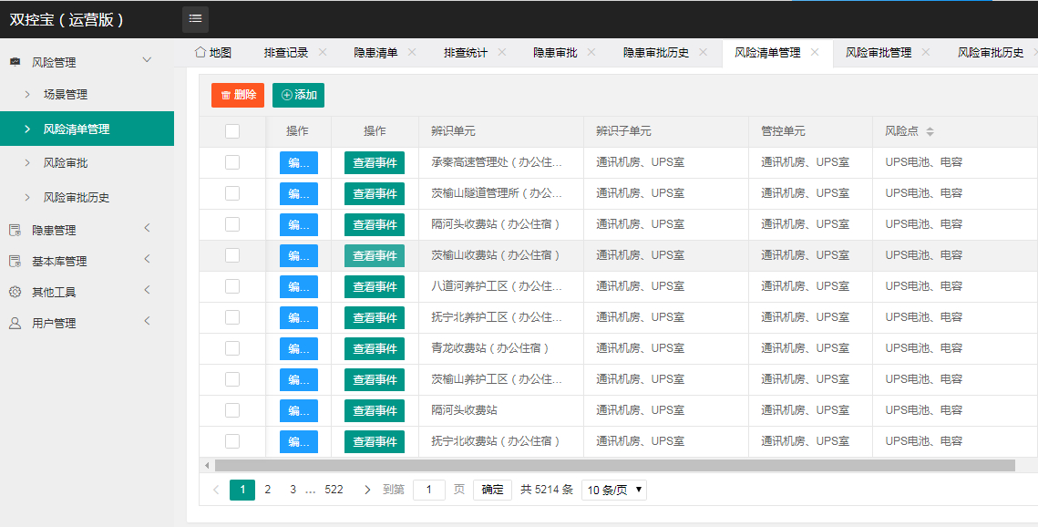The width and height of the screenshot is (1038, 527).
Task: Check the row for 隔河头收费站（办公住宿）
Action: (232, 224)
